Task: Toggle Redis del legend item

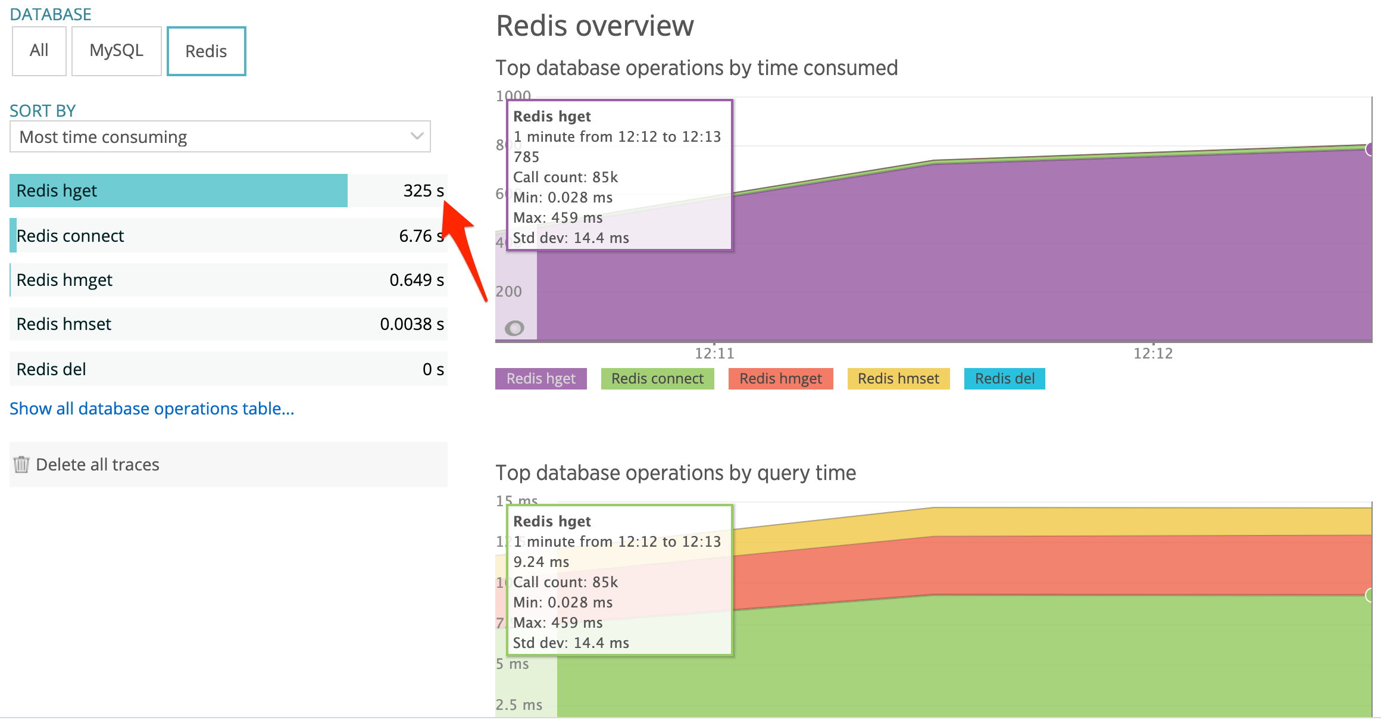Action: 1005,379
